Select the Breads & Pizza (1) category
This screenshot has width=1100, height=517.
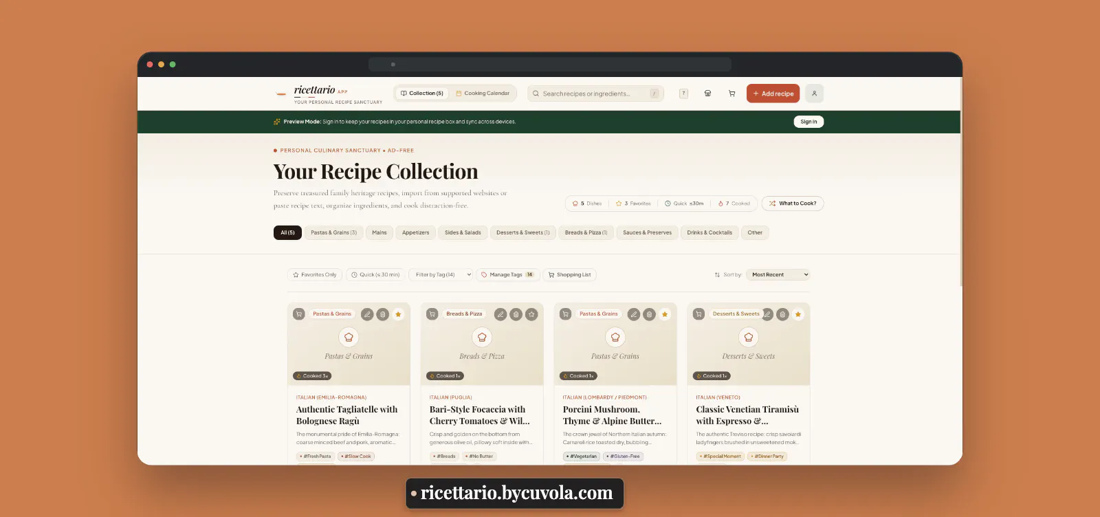[586, 233]
